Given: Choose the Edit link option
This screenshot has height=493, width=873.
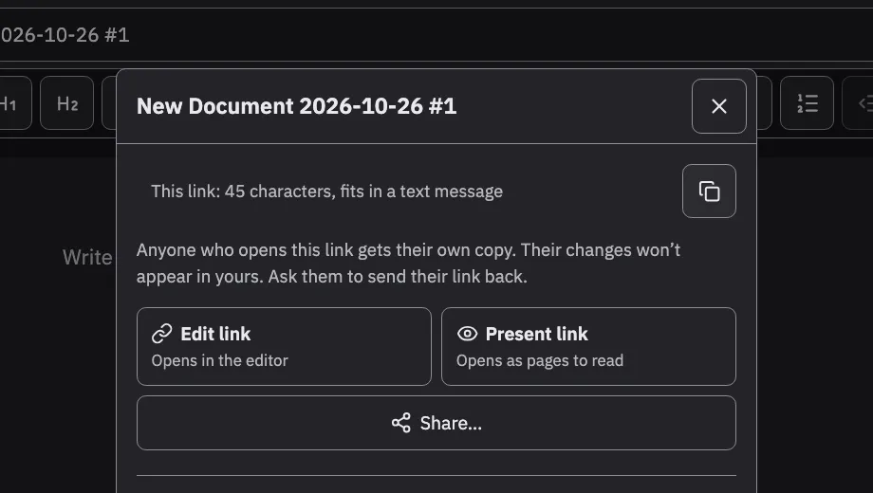Looking at the screenshot, I should [x=284, y=346].
